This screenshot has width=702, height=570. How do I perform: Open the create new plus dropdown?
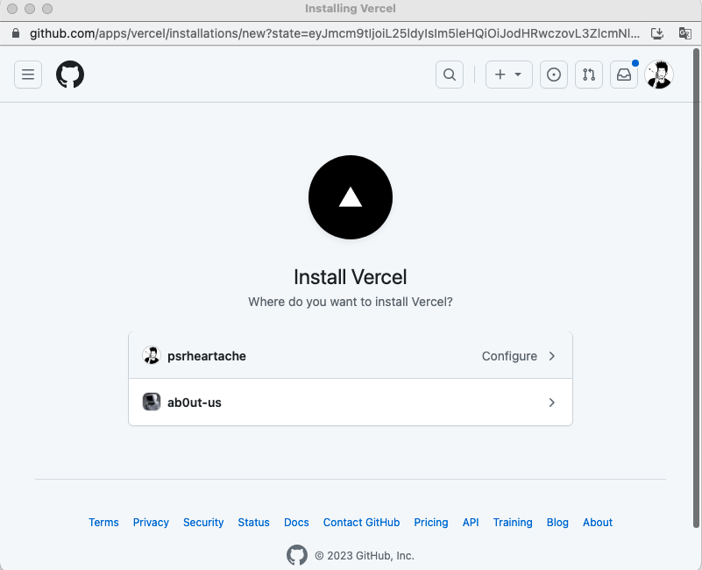(x=509, y=75)
